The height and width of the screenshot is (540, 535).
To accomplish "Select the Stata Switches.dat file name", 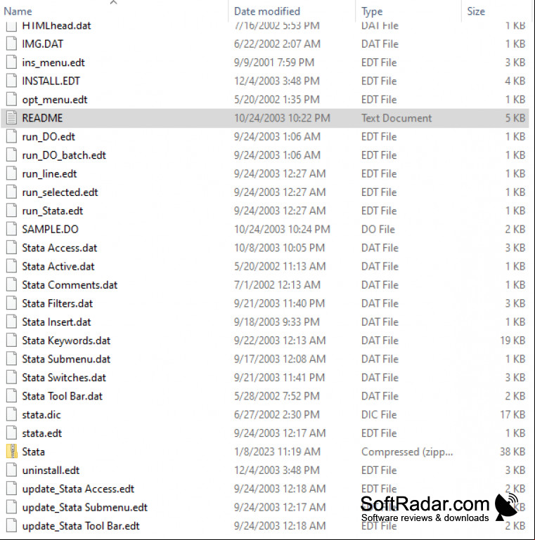I will [x=64, y=378].
